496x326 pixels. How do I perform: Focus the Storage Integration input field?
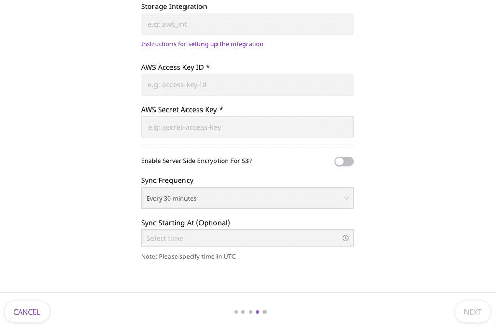coord(247,24)
